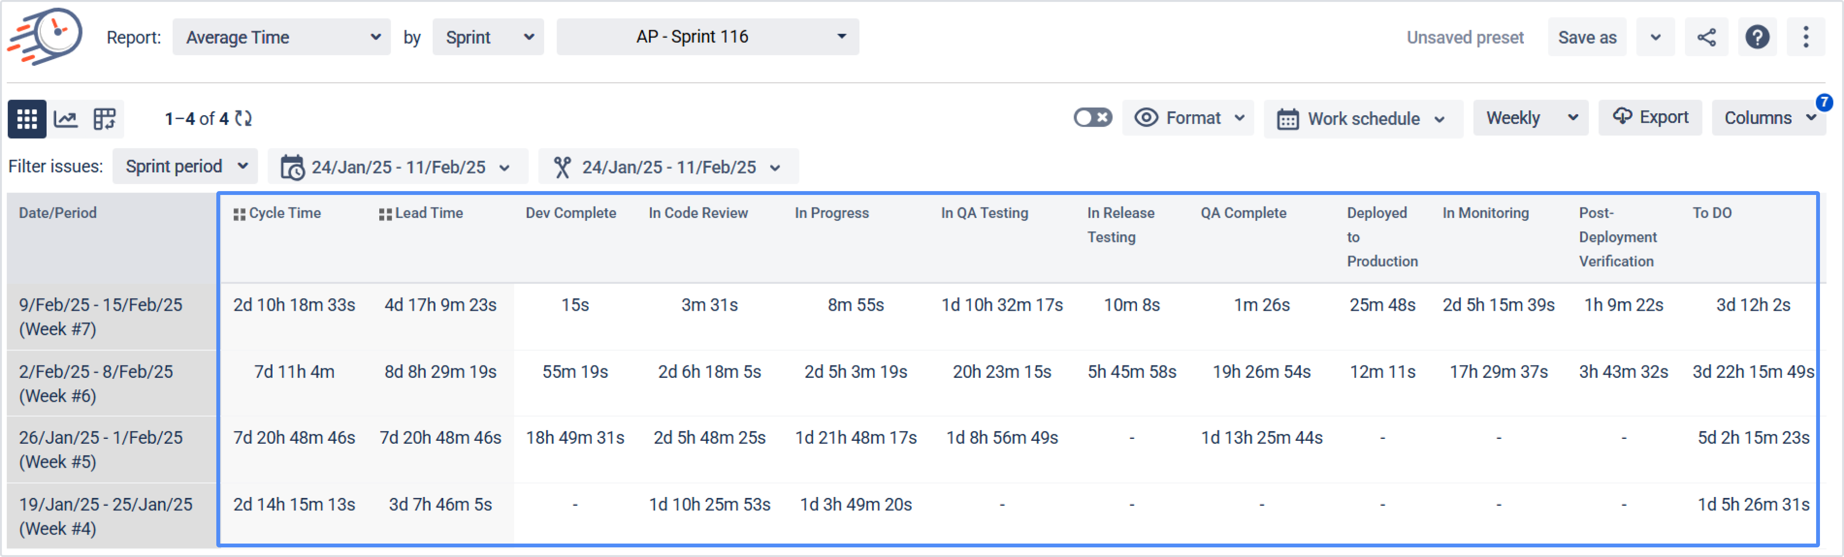Switch to grid table view icon
1844x557 pixels.
pyautogui.click(x=26, y=119)
